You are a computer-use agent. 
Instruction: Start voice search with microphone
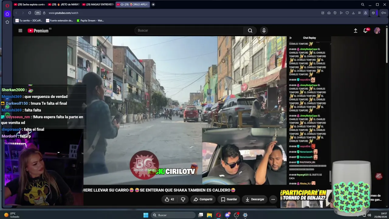(x=264, y=30)
